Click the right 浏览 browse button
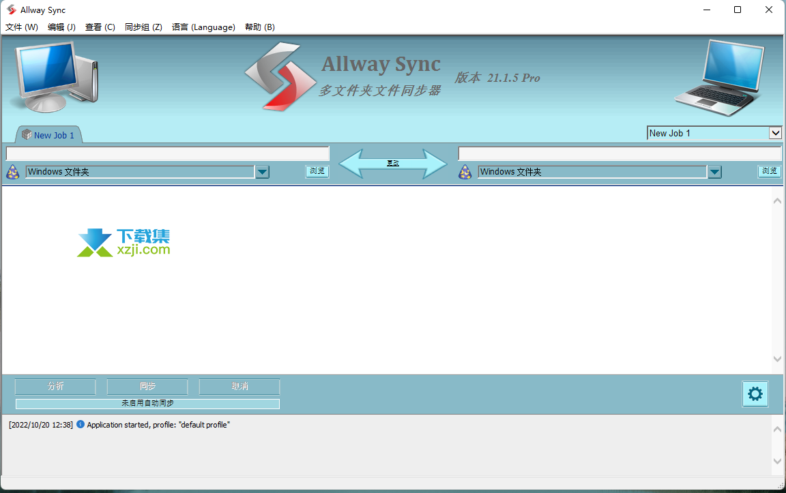Screen dimensions: 786x493 (769, 171)
